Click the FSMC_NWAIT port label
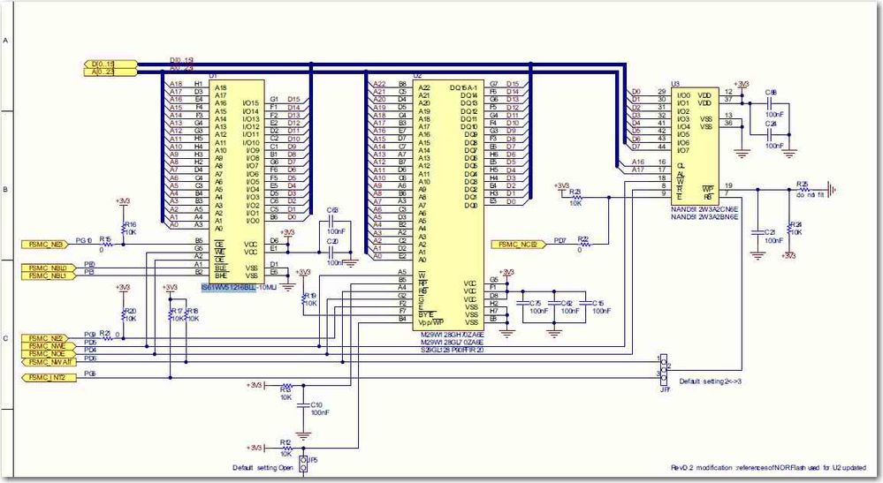Viewport: 883px width, 483px height. click(x=48, y=362)
